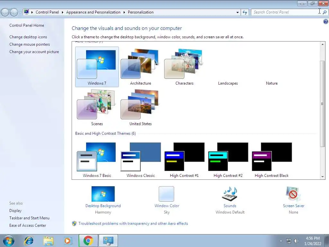Pick the United States theme
Screen dimensions: 329x247
[140, 107]
